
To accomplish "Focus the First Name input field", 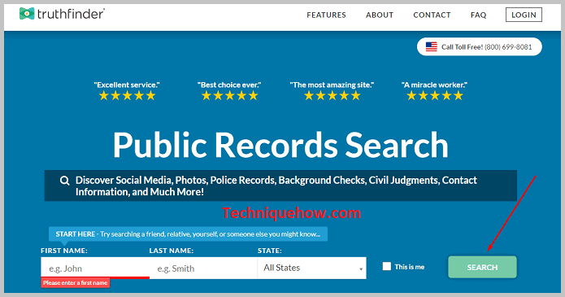I will [x=95, y=269].
